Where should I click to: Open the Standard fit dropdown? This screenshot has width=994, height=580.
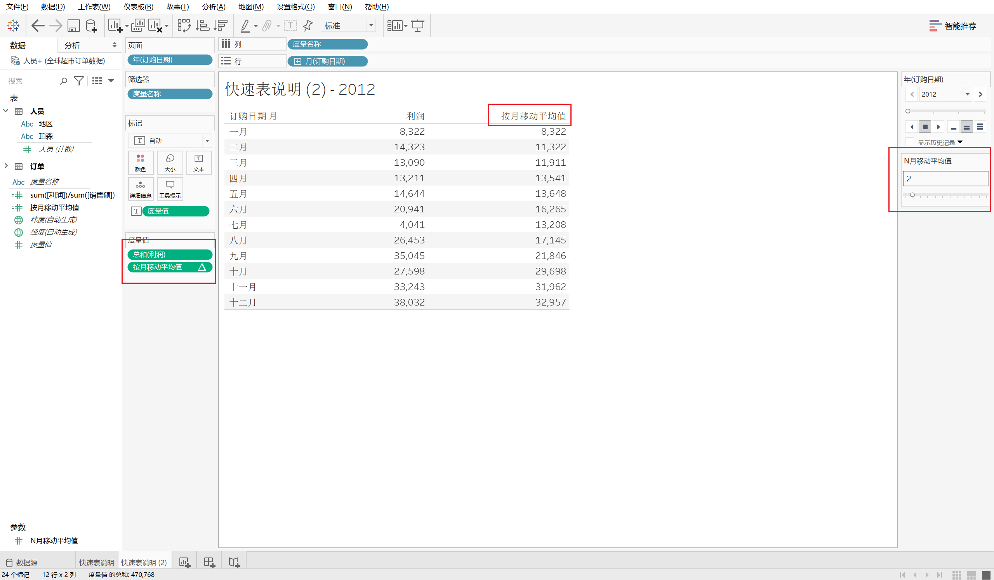[371, 26]
